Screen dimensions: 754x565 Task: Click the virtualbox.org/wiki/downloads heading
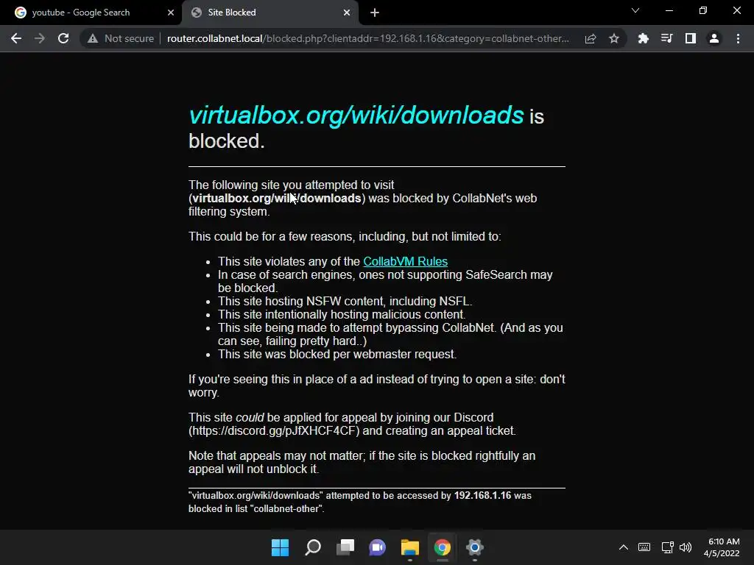(356, 116)
